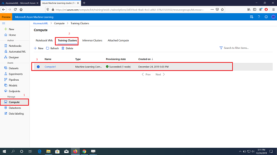Click the browser address bar URL

tap(130, 9)
